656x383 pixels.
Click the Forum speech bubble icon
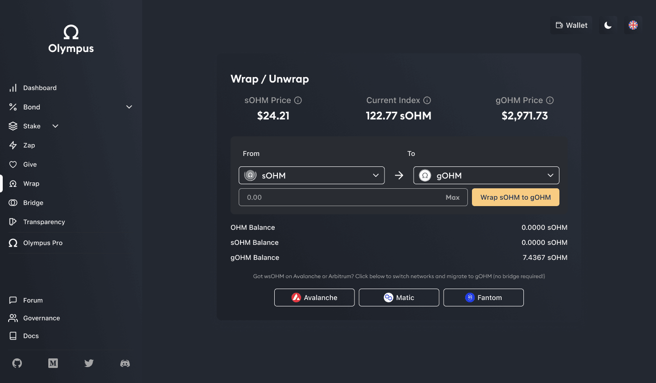[13, 300]
